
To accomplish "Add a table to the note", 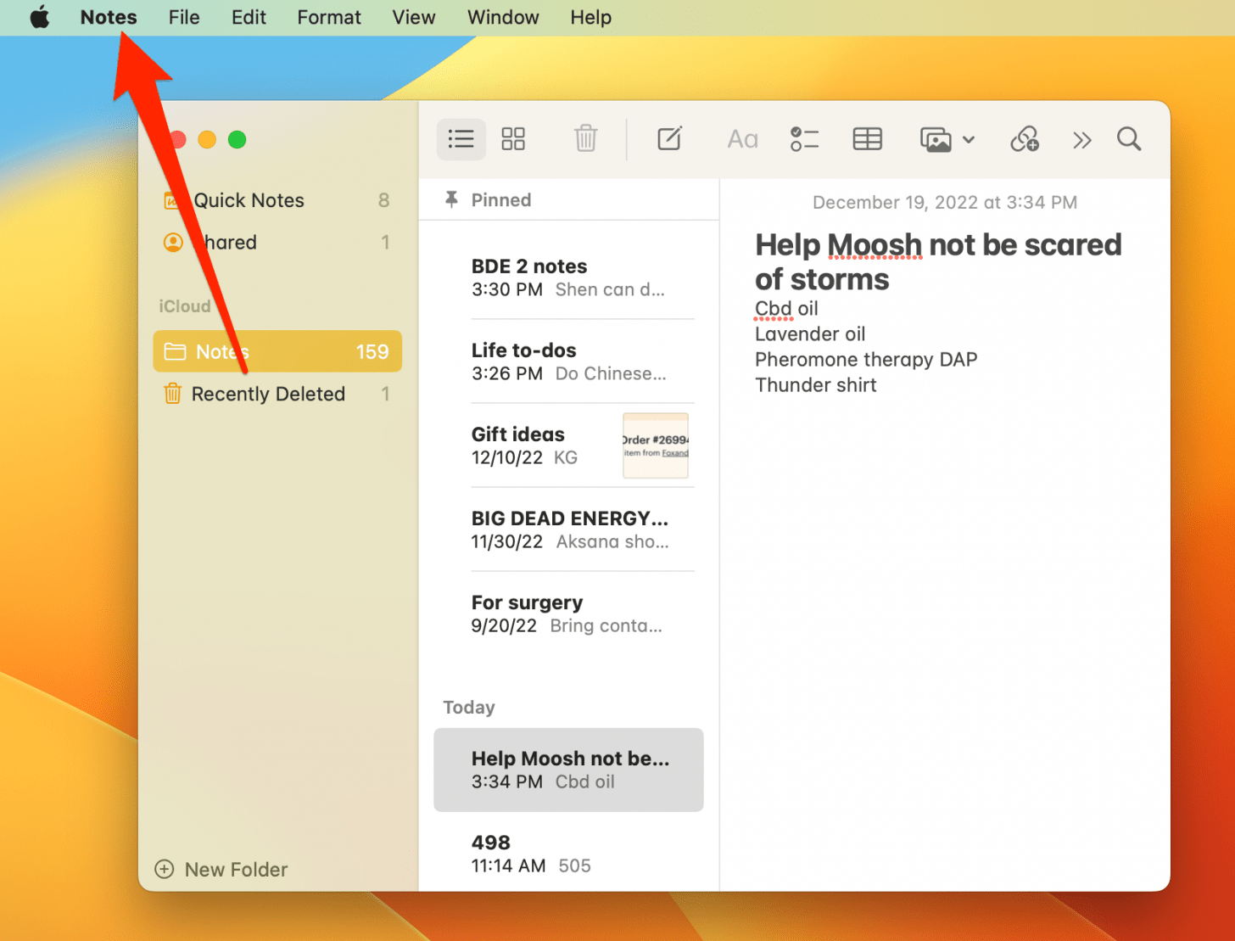I will pyautogui.click(x=867, y=138).
